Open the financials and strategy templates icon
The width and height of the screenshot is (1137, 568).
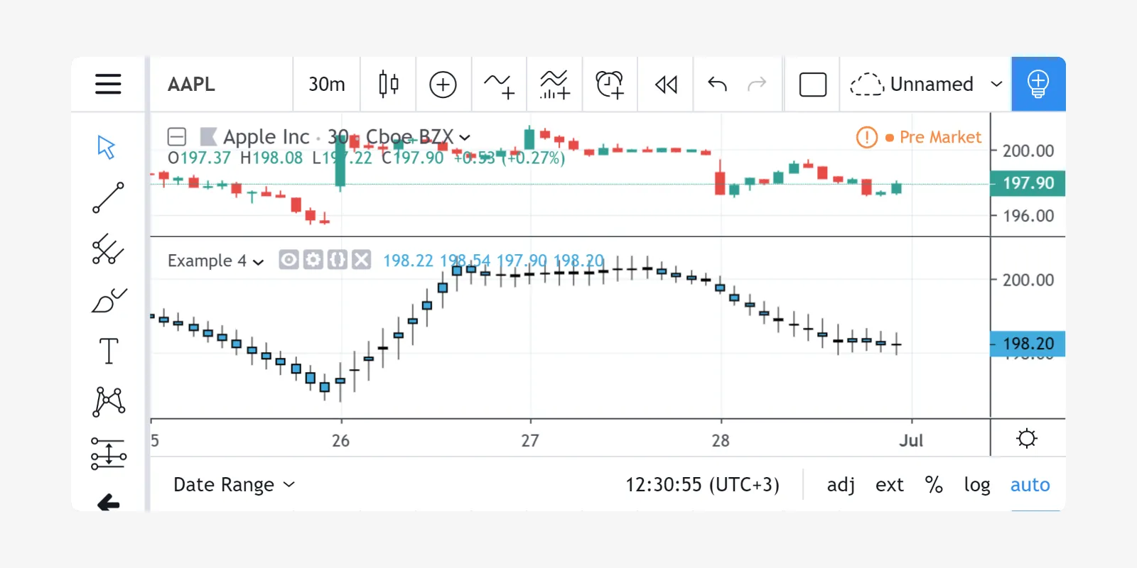554,84
